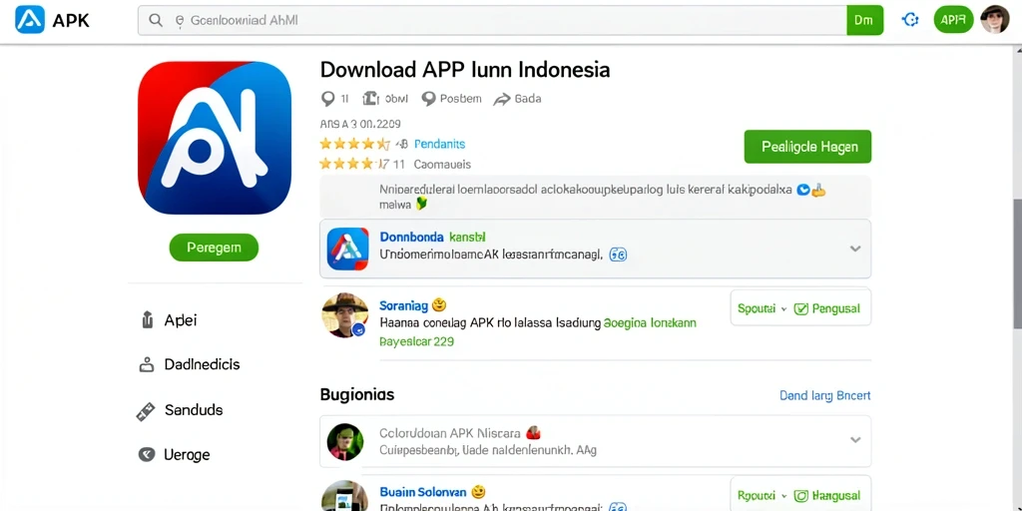Click the Posbem comment icon
This screenshot has width=1022, height=511.
[428, 99]
